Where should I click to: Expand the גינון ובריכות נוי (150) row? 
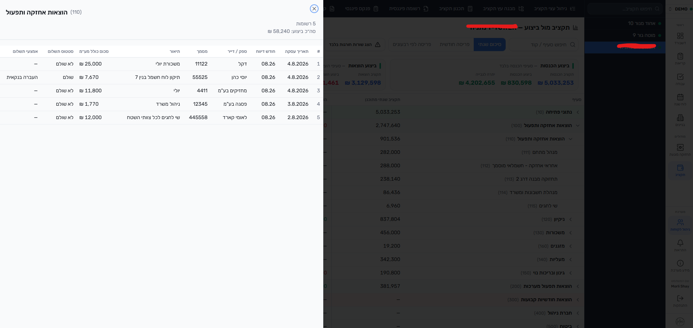click(570, 273)
